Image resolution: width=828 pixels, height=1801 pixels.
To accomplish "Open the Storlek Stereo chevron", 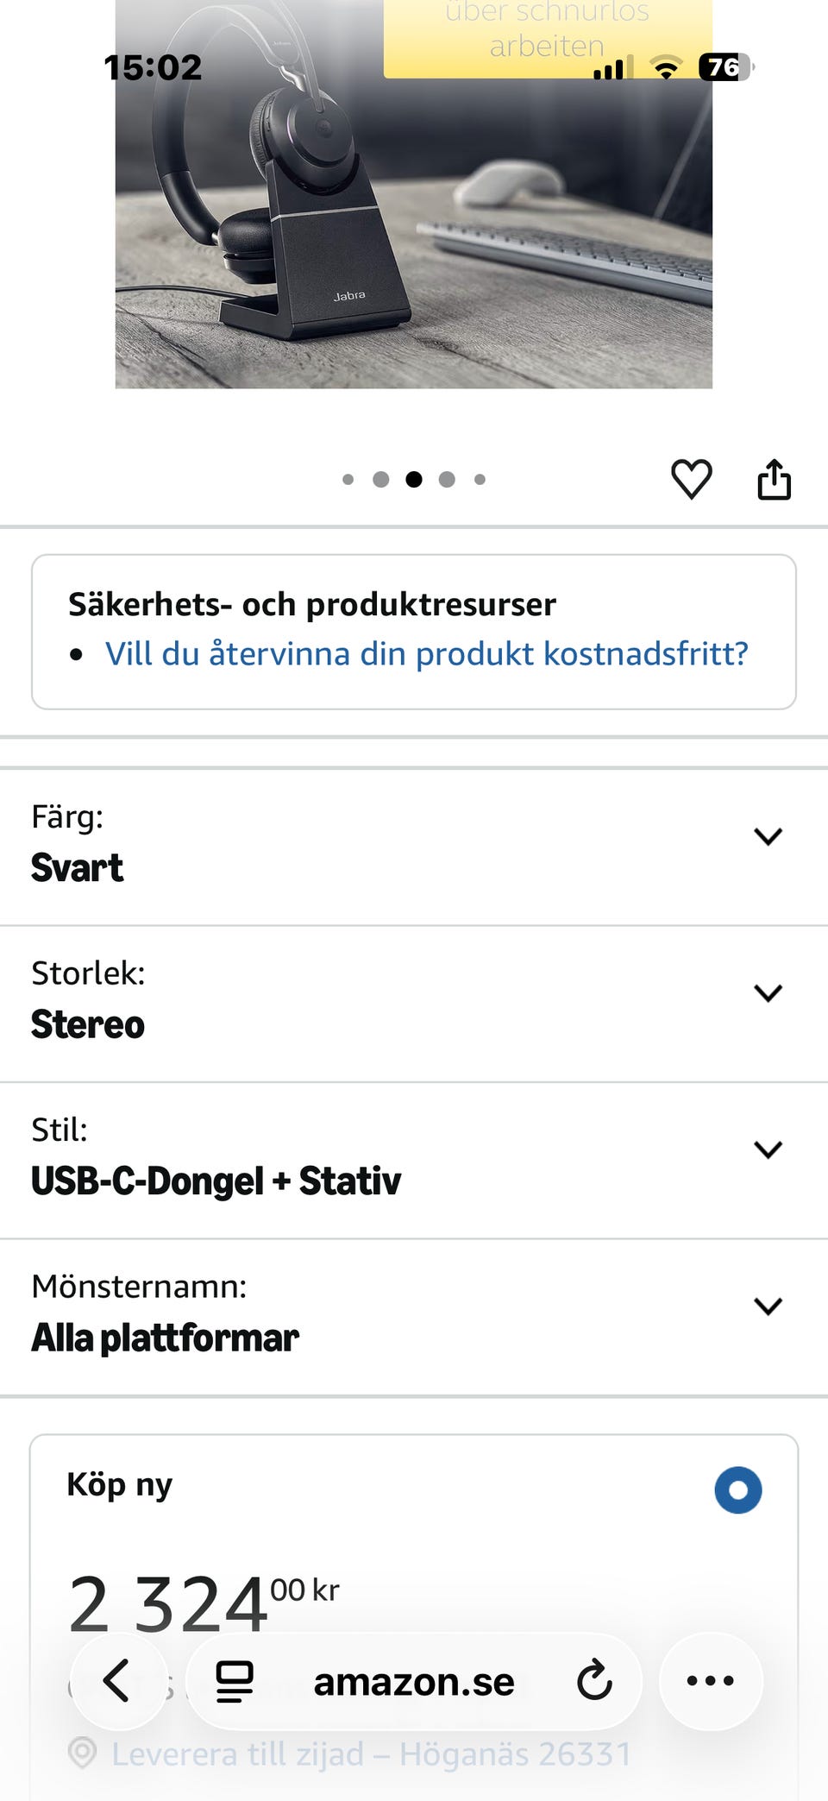I will tap(767, 992).
